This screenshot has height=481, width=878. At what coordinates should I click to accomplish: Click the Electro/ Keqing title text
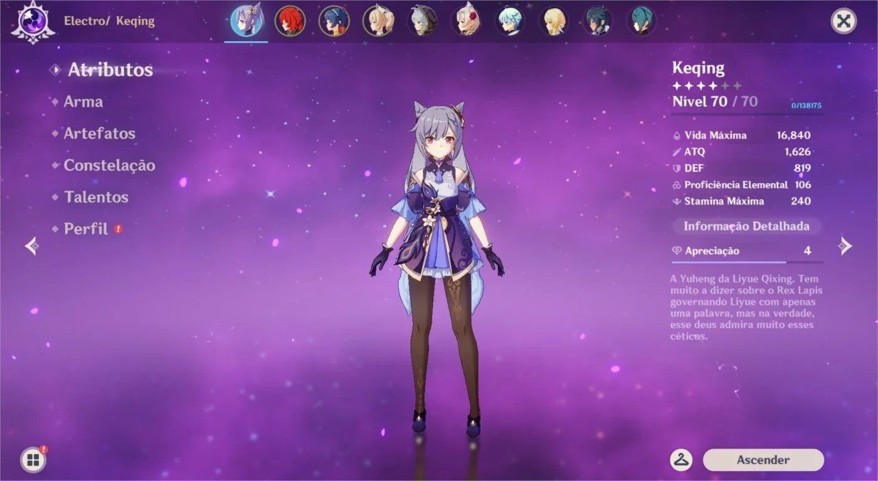pyautogui.click(x=109, y=21)
